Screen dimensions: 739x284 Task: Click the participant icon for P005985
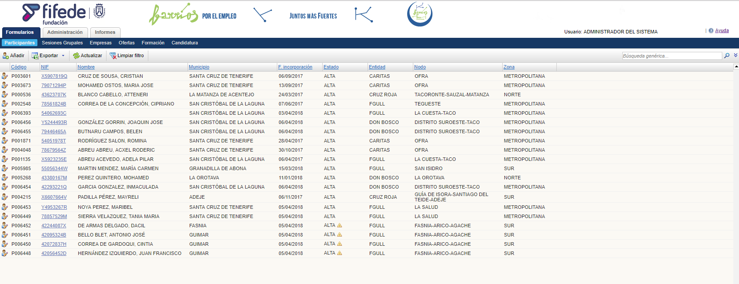click(x=5, y=168)
